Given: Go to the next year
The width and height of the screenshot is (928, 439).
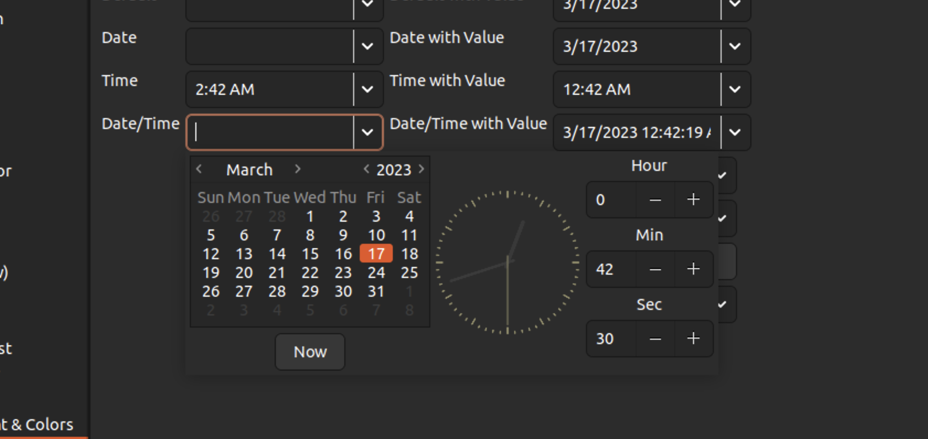Looking at the screenshot, I should [422, 169].
